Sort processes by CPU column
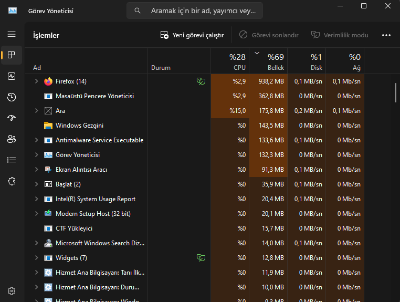This screenshot has width=400, height=302. 230,62
